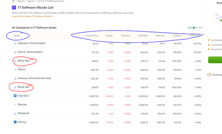The image size is (222, 134).
Task: Open Tata Elxsi stock page
Action: point(23,96)
